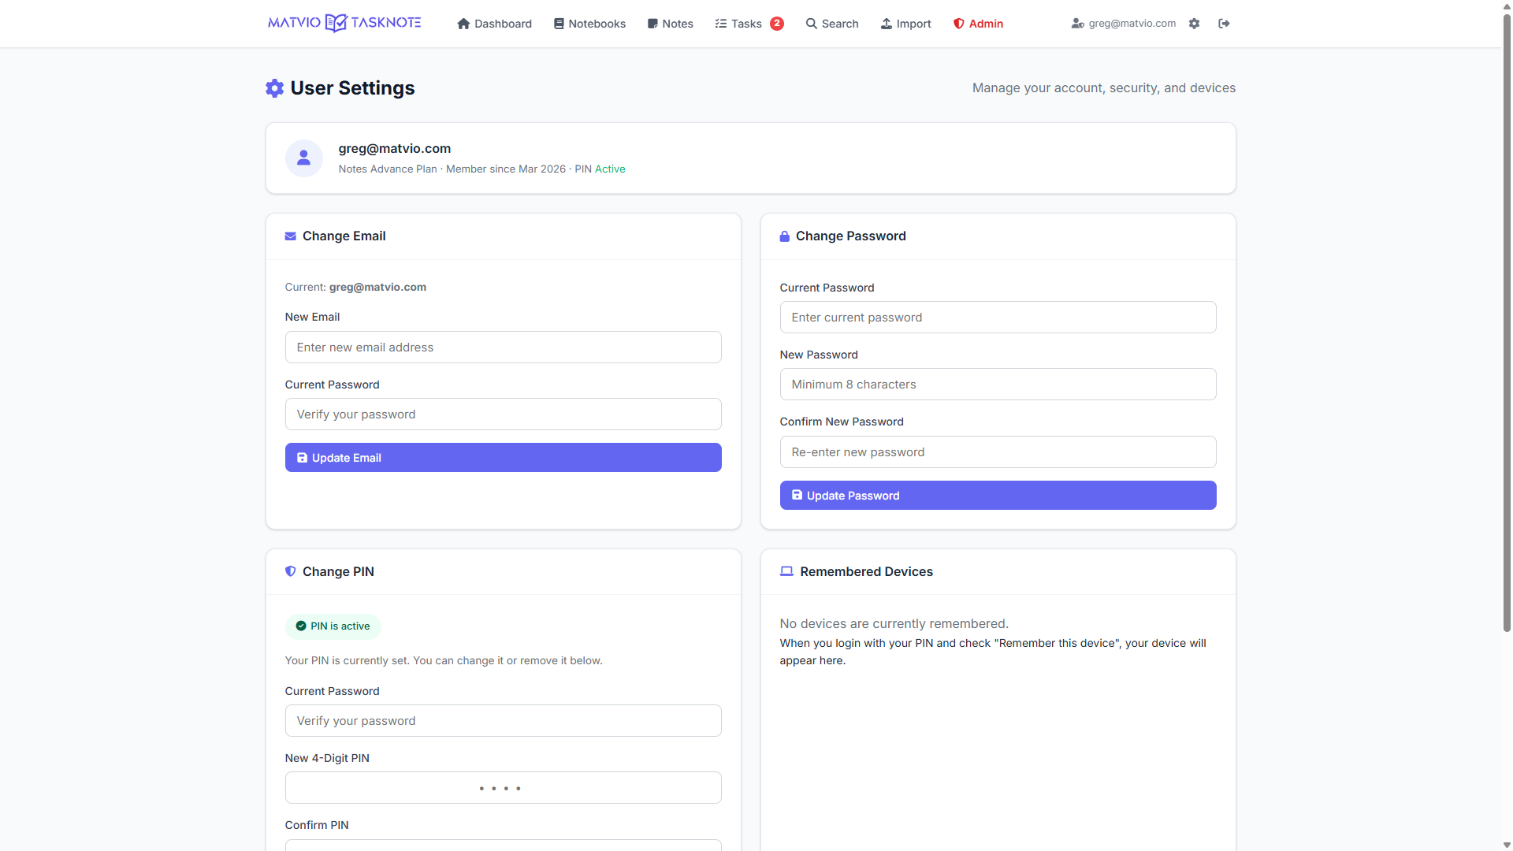Viewport: 1513px width, 851px height.
Task: Open settings gear icon in header
Action: (x=1194, y=24)
